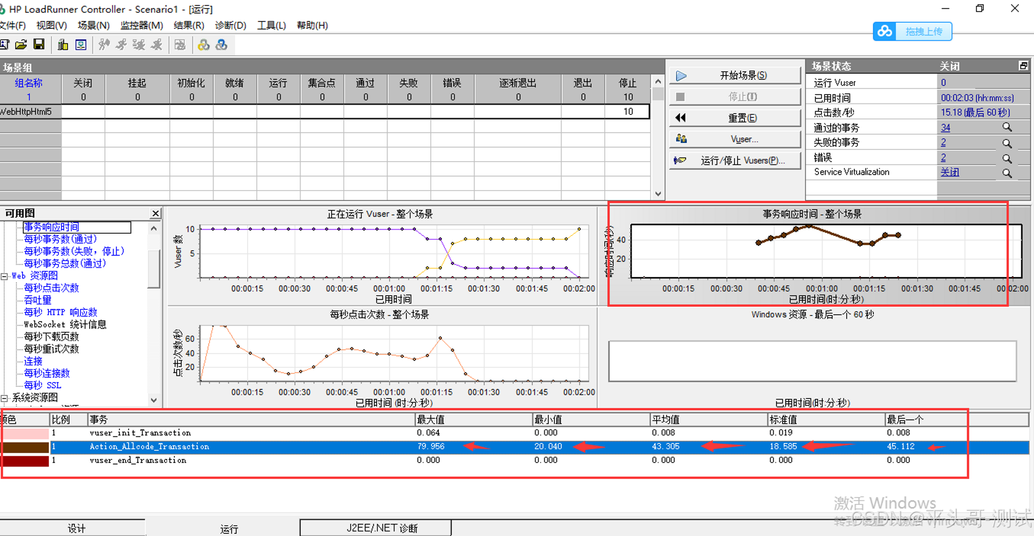
Task: Click the Run Vusers running-man icon
Action: tap(121, 45)
